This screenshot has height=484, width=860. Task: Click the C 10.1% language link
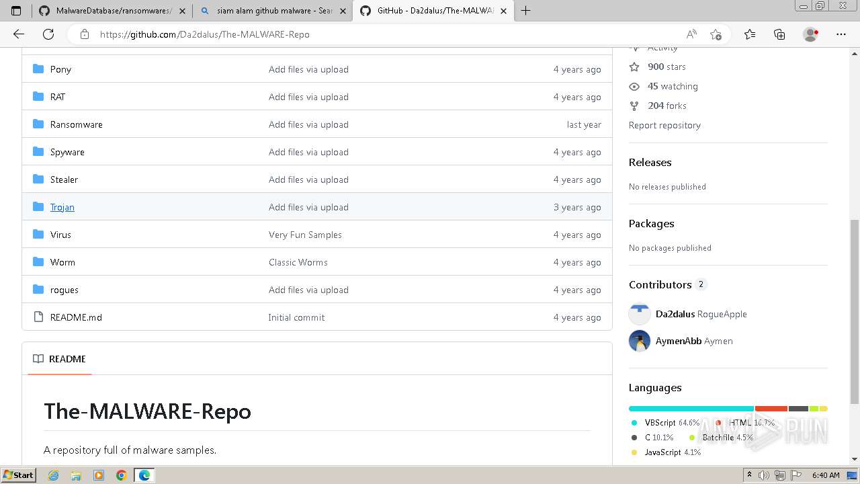(659, 438)
